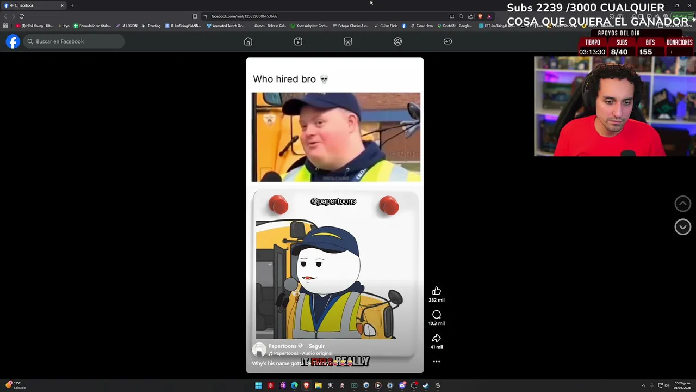Open the volume control in system tray

[668, 385]
